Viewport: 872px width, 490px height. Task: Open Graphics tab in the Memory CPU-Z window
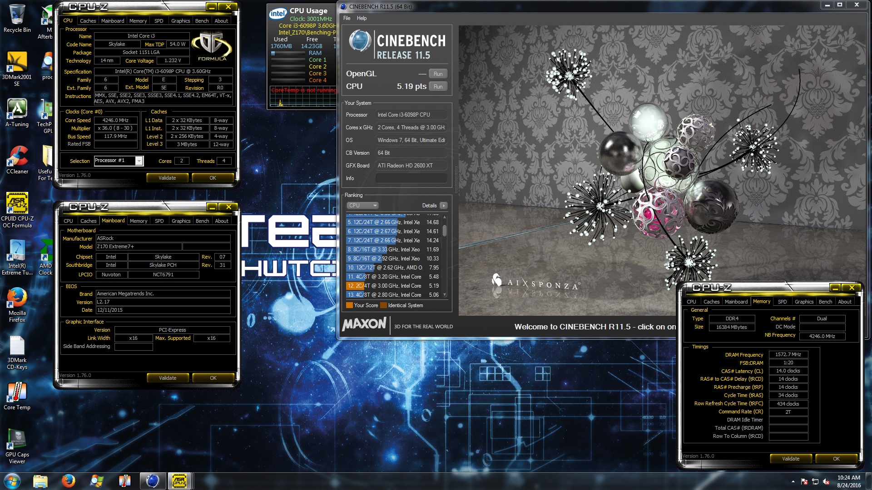point(804,302)
